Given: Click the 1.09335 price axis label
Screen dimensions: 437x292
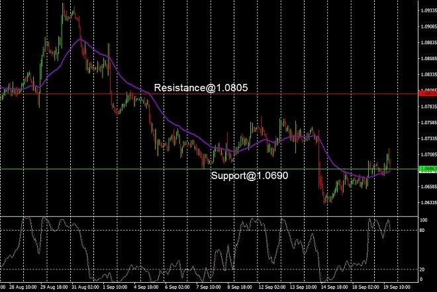Looking at the screenshot, I should tap(428, 11).
